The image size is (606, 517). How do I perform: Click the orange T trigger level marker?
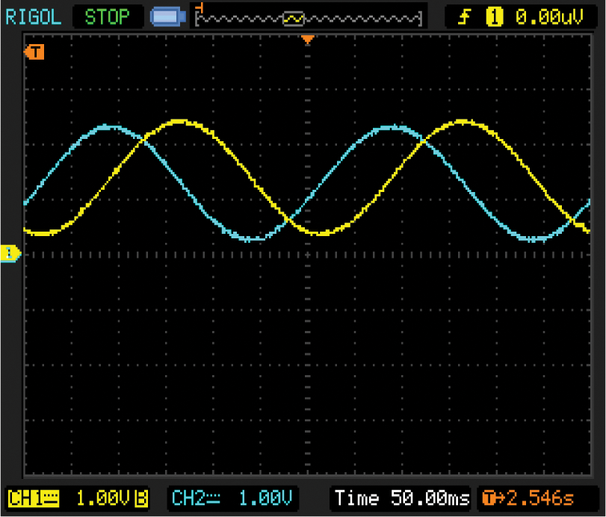coord(34,52)
